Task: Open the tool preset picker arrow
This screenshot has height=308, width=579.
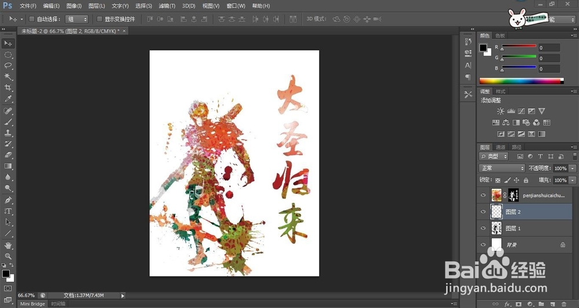Action: (22, 19)
